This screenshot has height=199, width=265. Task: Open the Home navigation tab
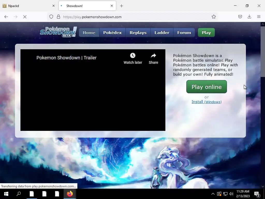(89, 32)
